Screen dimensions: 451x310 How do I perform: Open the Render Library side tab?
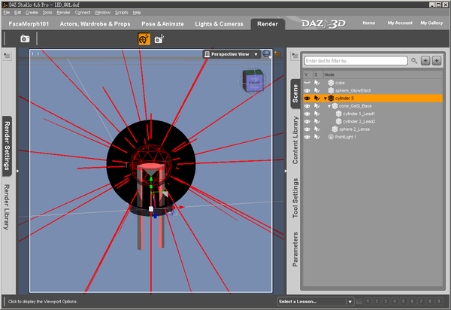pos(7,207)
